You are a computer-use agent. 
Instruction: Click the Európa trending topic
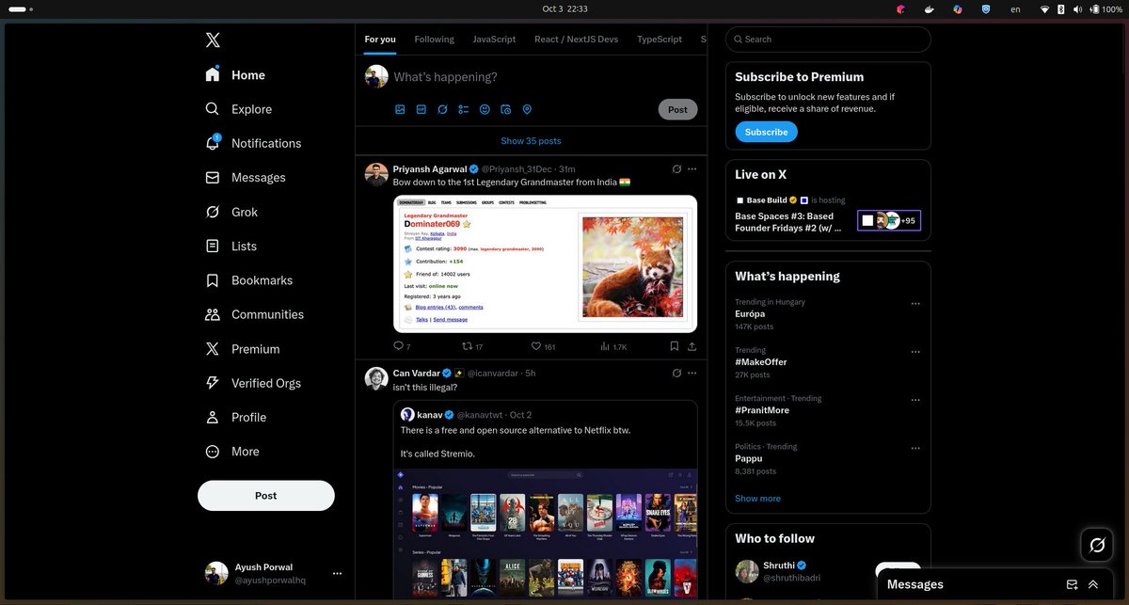pos(750,314)
